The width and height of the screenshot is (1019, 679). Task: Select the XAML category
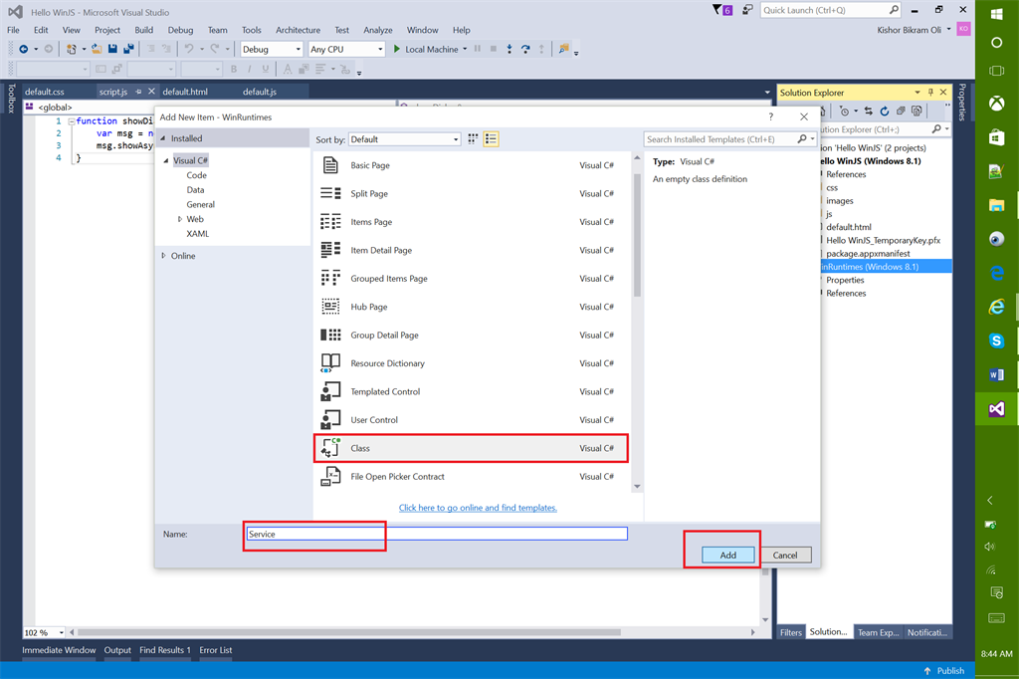click(x=198, y=234)
